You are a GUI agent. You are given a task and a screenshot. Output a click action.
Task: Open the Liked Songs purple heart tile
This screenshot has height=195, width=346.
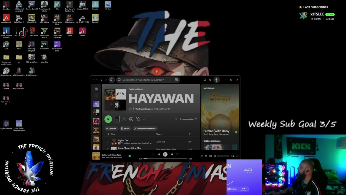96,104
